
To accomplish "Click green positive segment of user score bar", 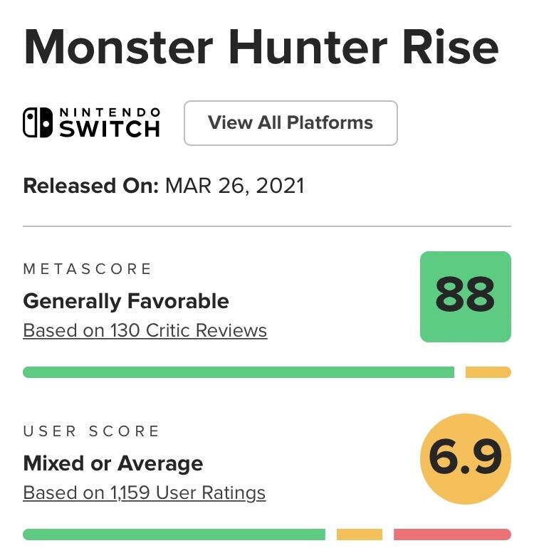I will (174, 535).
